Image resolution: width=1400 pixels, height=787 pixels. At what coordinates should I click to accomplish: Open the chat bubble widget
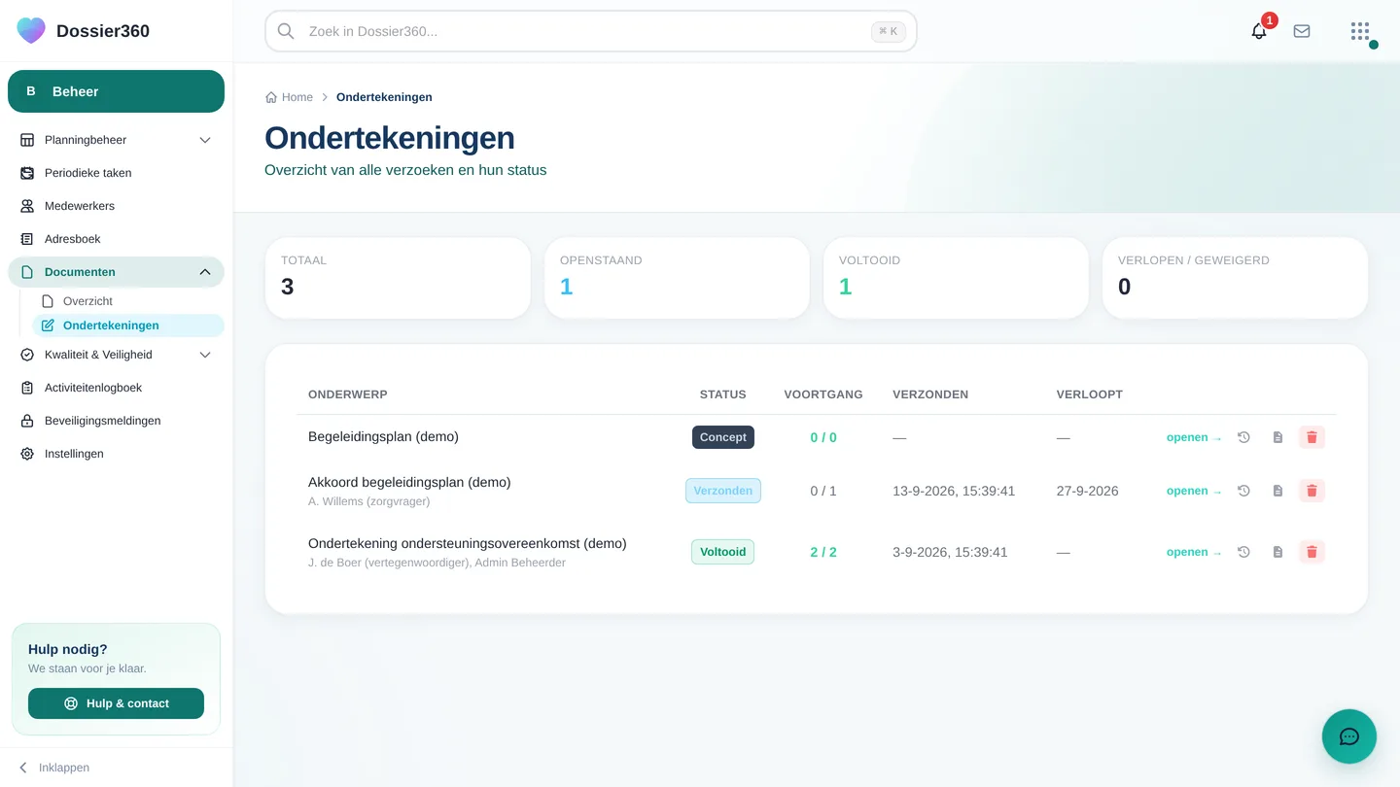(x=1349, y=736)
